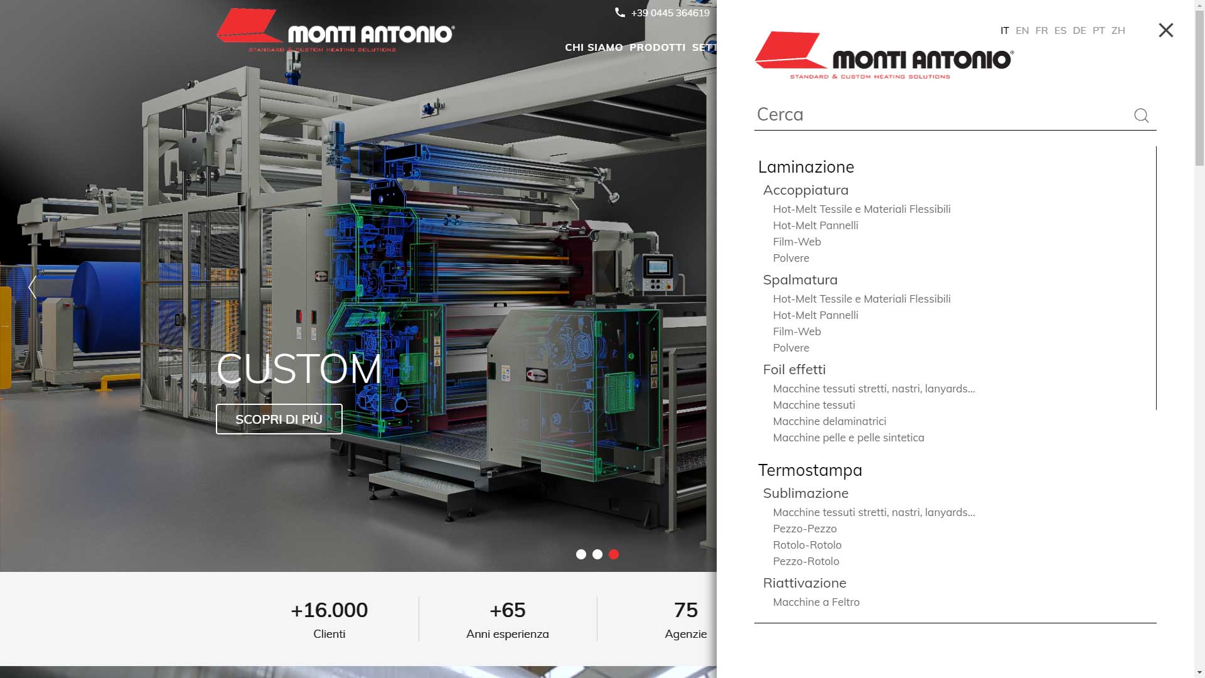Select the second carousel dot
Image resolution: width=1205 pixels, height=678 pixels.
coord(597,554)
